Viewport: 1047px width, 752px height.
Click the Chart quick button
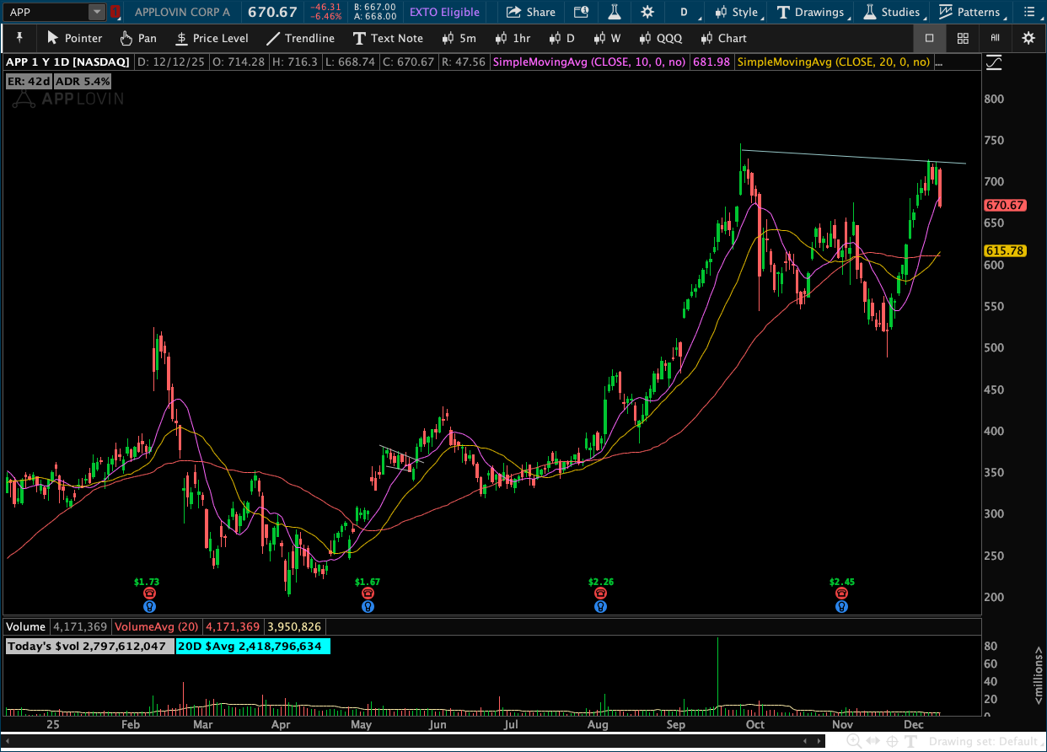[723, 38]
